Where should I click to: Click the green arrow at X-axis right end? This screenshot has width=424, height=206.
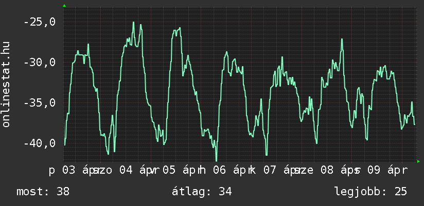click(x=418, y=161)
